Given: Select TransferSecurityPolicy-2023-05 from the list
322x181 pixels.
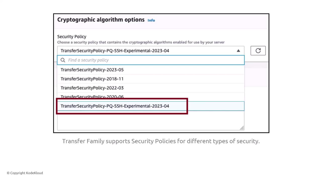Looking at the screenshot, I should coord(92,70).
